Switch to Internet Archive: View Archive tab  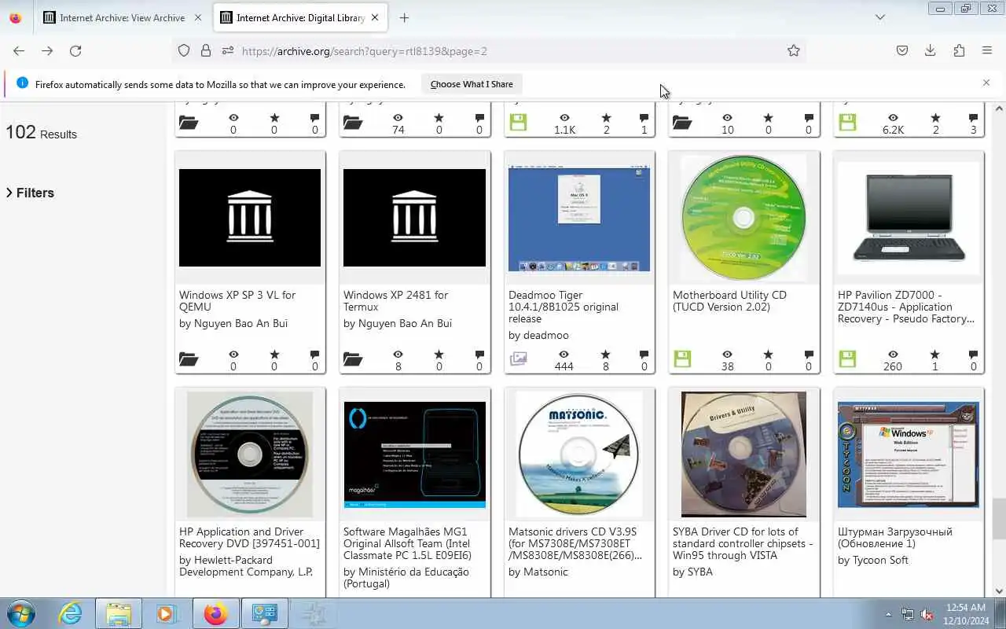pos(123,17)
